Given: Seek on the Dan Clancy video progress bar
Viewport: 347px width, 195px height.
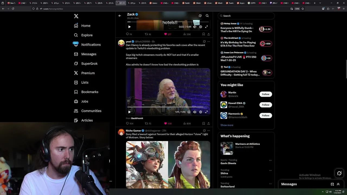Looking at the screenshot, I should 168,107.
